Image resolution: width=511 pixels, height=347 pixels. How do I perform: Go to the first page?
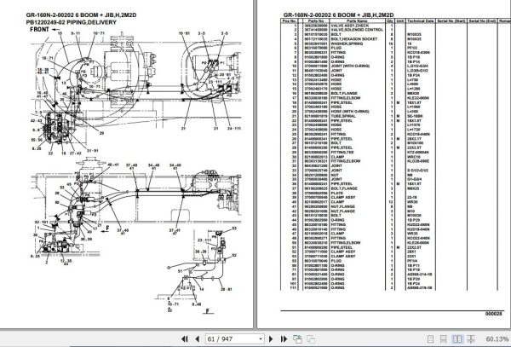coord(185,339)
